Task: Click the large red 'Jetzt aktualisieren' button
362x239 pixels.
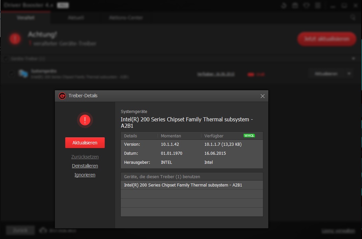Action: click(327, 39)
